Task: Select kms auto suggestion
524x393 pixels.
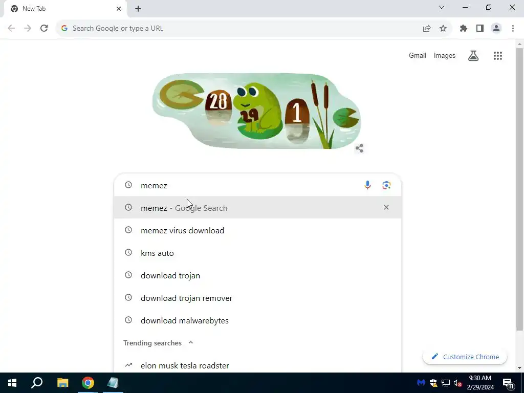Action: coord(258,253)
